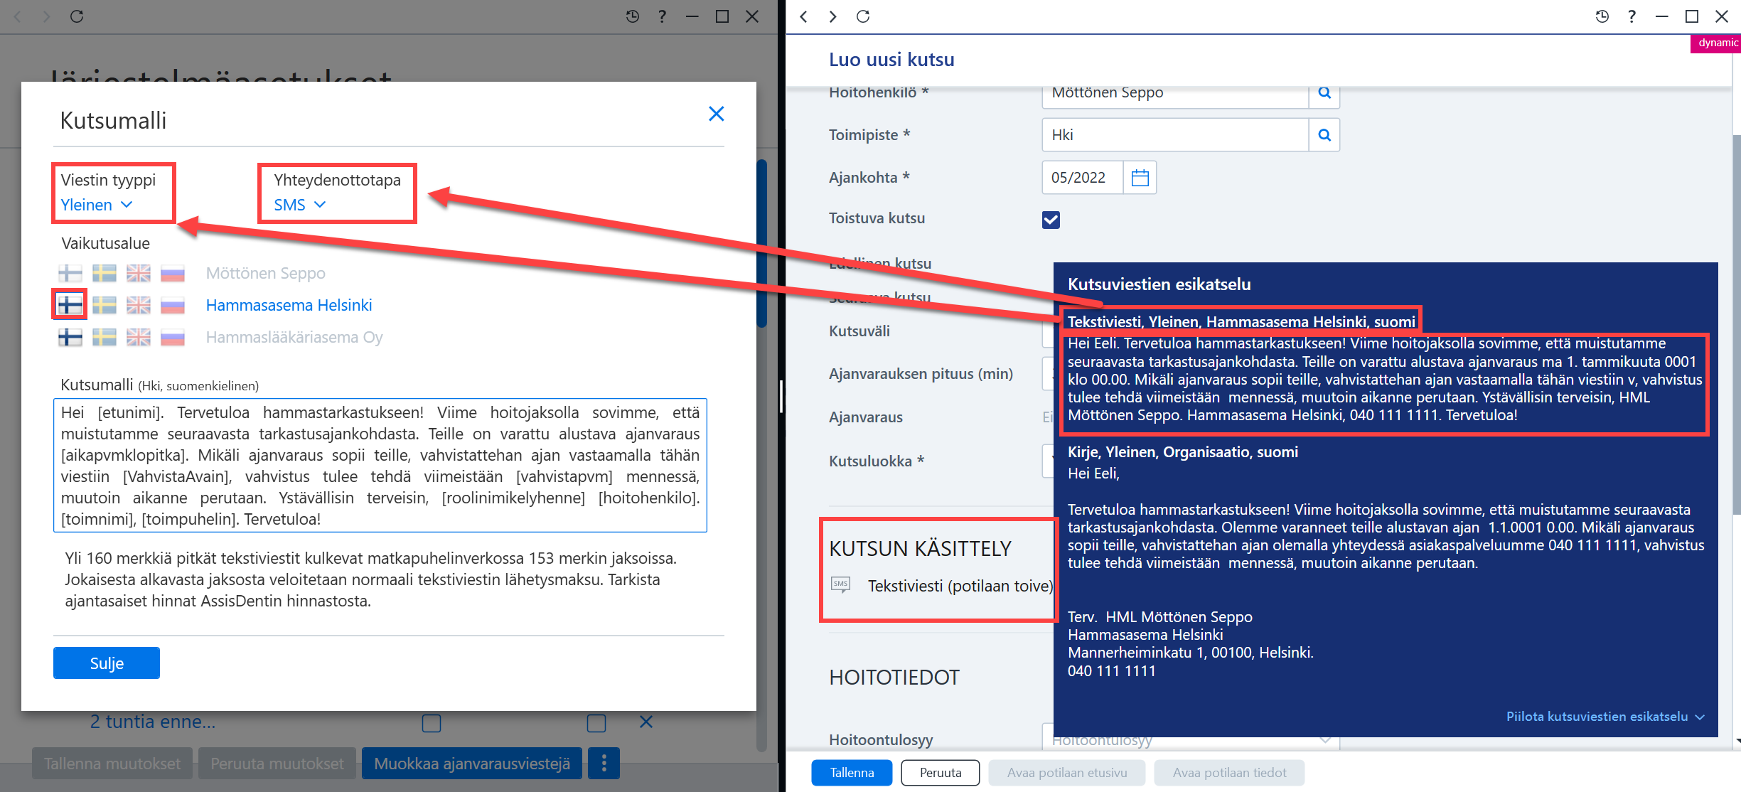Open help question mark in right window
This screenshot has height=792, width=1741.
coord(1632,16)
